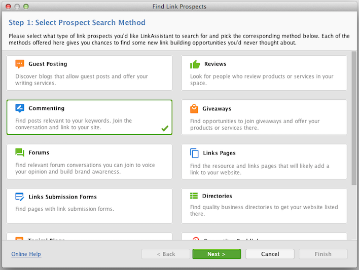
Task: Pick the Forums prospect search option
Action: tap(89, 162)
